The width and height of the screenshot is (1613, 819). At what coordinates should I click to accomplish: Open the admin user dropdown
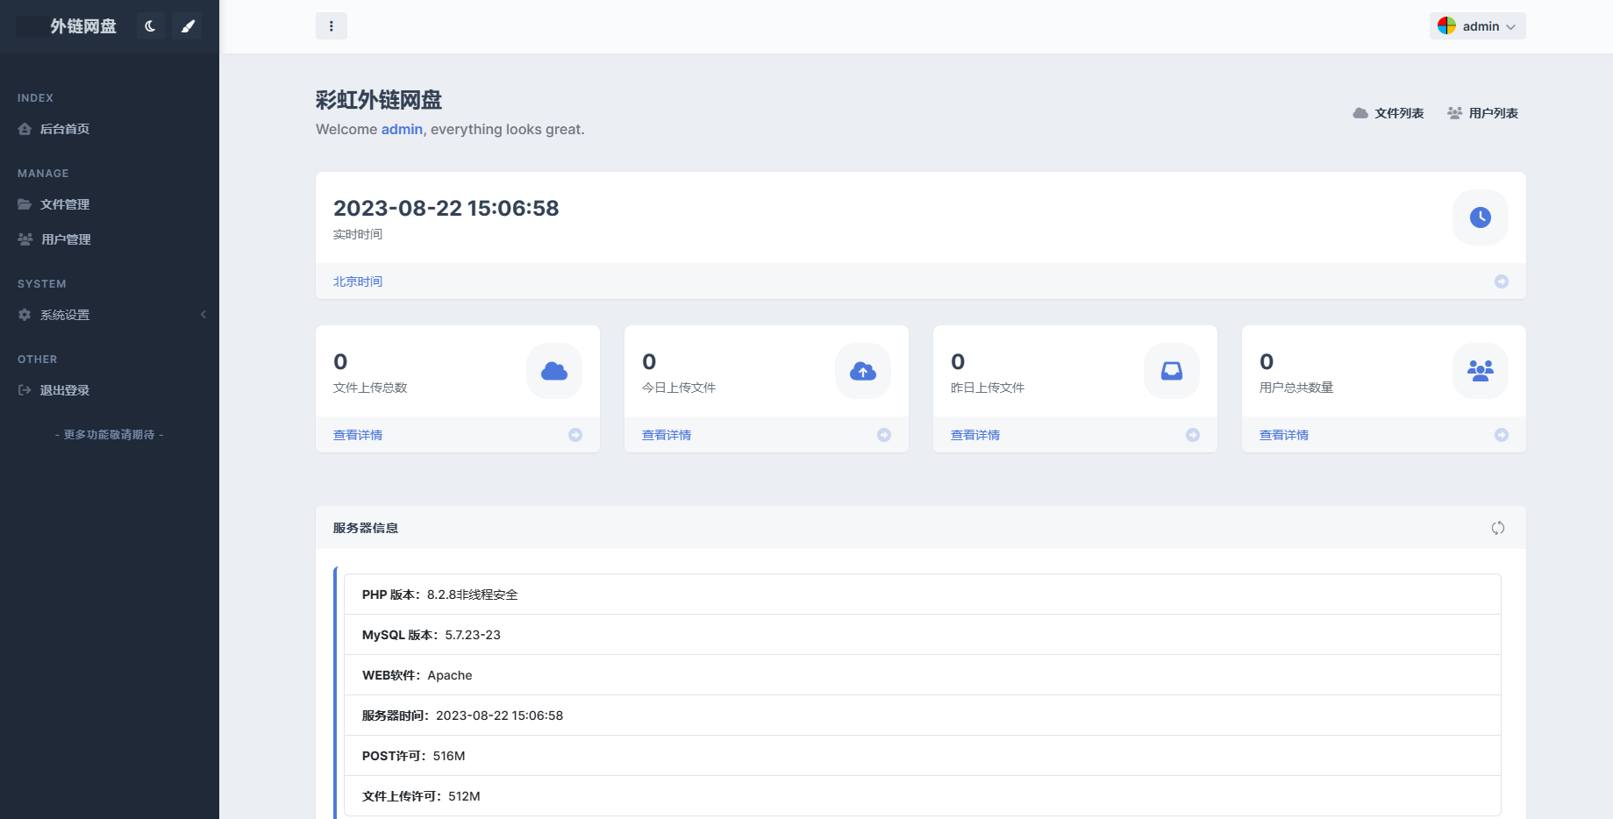pos(1478,26)
